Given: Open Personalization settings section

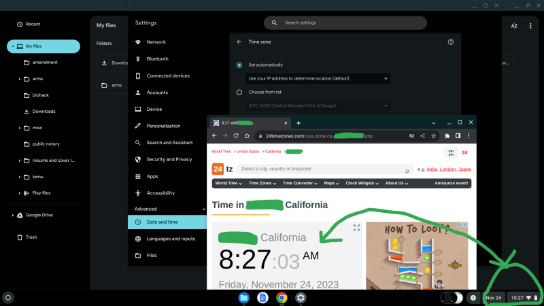Looking at the screenshot, I should click(163, 126).
